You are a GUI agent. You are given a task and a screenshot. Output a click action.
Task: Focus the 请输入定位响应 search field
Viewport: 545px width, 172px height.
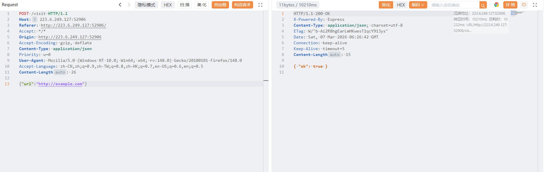point(454,5)
